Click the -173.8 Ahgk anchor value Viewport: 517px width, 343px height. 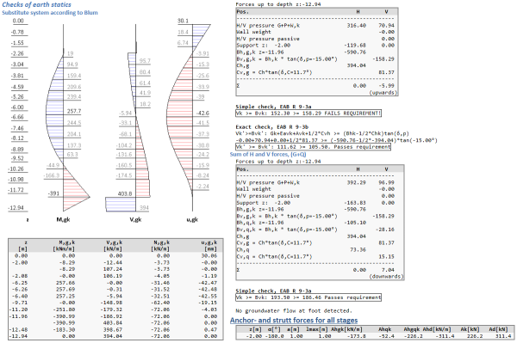coord(357,336)
